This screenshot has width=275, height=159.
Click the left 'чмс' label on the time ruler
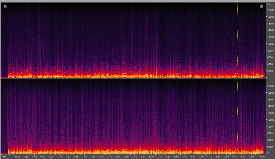click(4, 157)
